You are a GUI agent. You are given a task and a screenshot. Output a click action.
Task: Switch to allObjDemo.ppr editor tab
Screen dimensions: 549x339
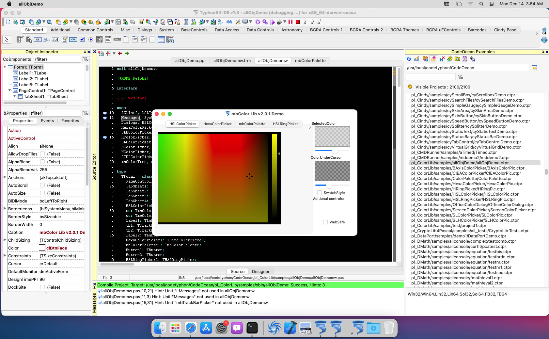pyautogui.click(x=191, y=60)
